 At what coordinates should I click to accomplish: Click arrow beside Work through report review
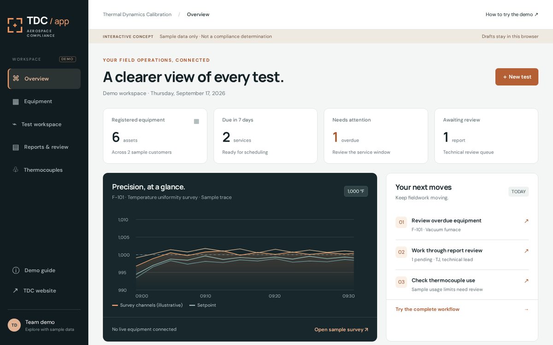point(526,251)
